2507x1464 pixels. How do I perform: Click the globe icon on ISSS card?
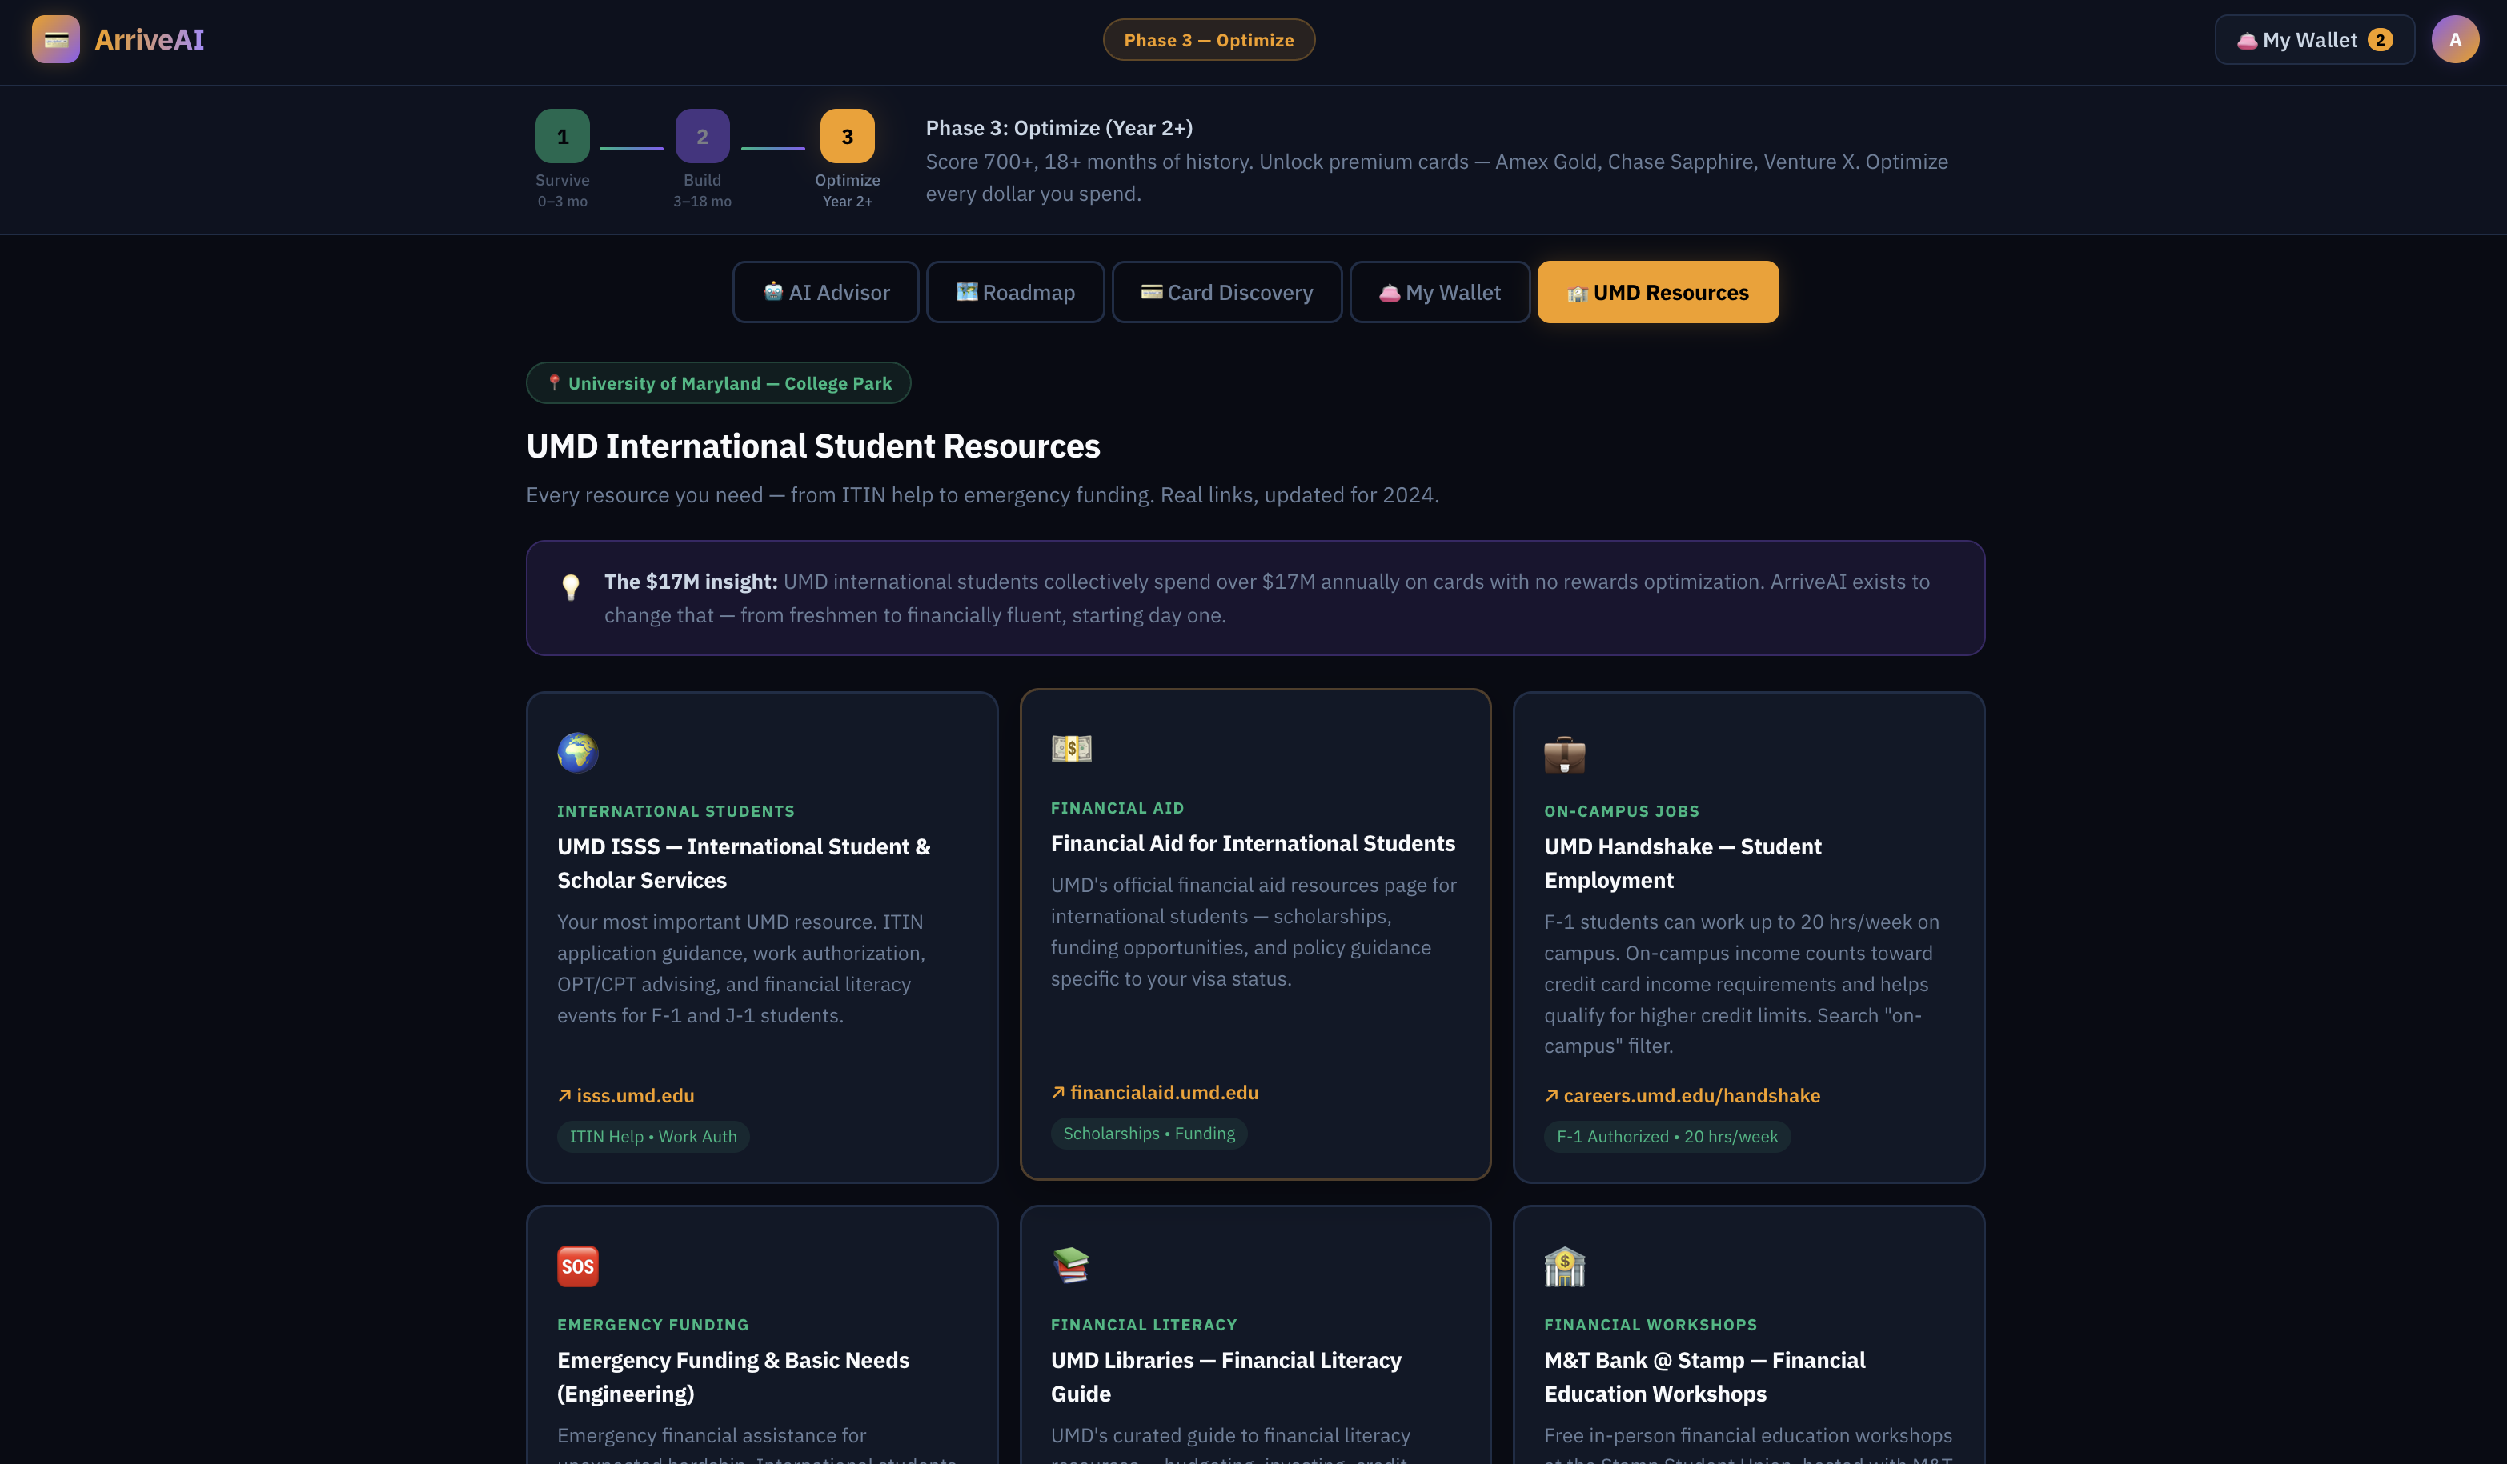pyautogui.click(x=577, y=752)
